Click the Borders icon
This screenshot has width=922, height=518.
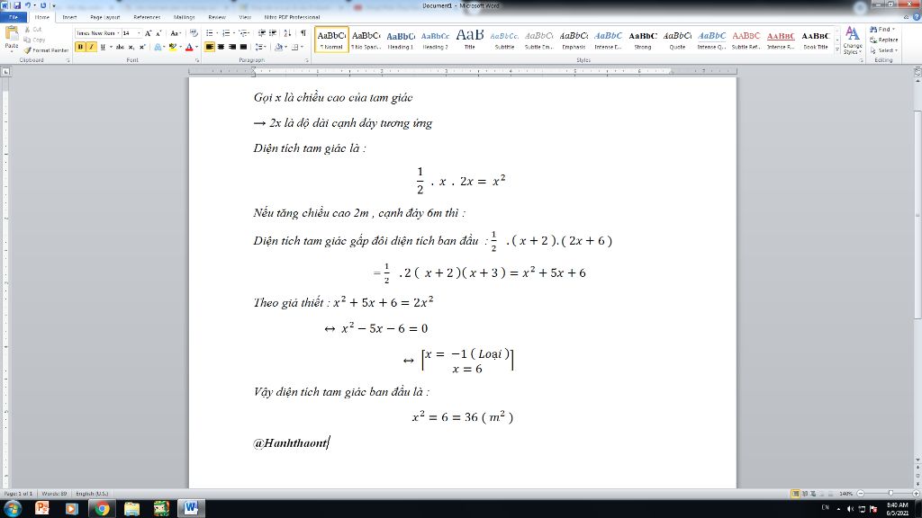coord(295,47)
